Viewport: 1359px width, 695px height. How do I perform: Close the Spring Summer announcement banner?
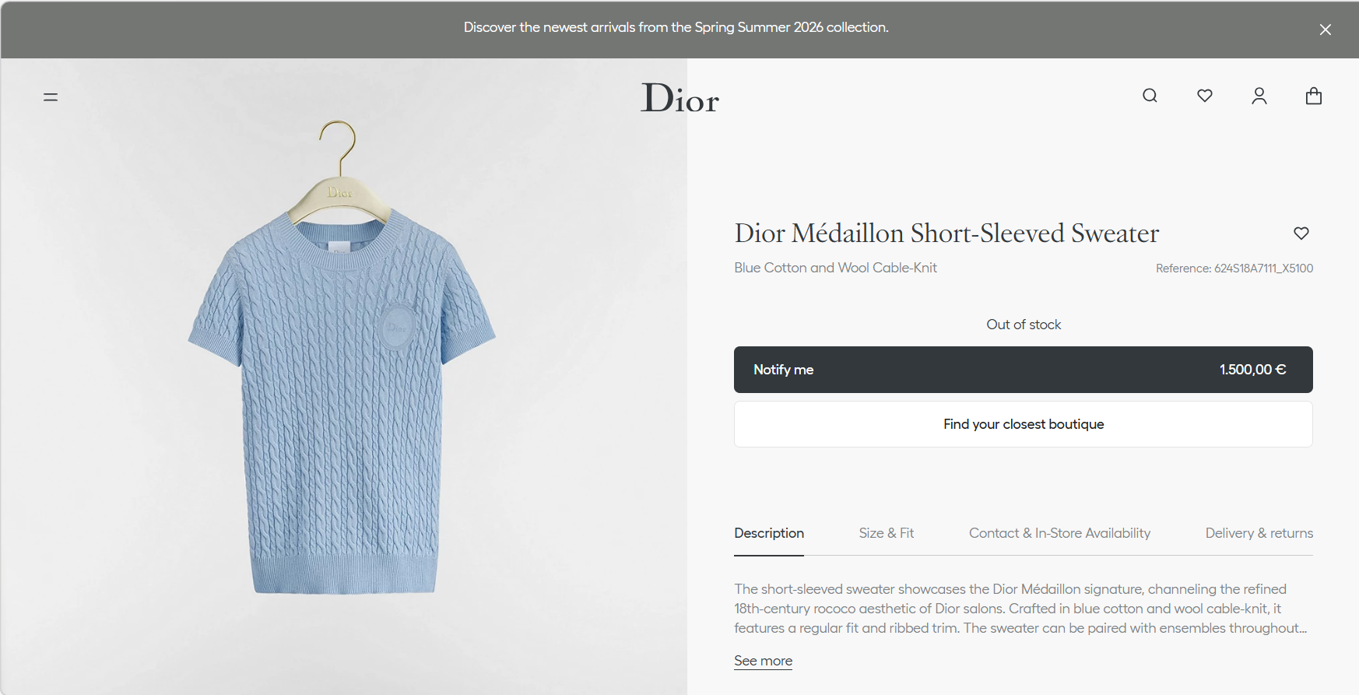click(x=1326, y=30)
